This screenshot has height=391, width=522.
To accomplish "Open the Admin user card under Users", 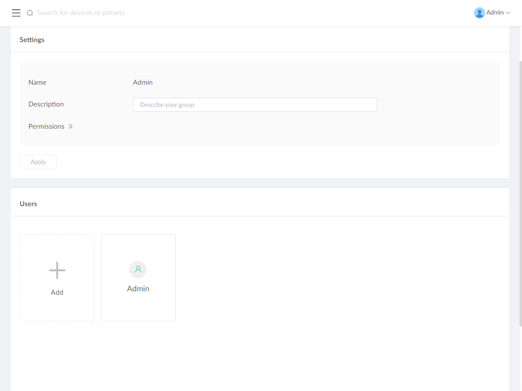I will (x=138, y=277).
